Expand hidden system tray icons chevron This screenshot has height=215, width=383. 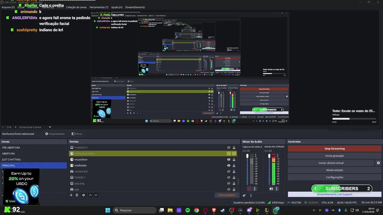pyautogui.click(x=314, y=210)
